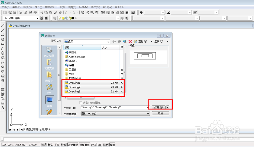The height and width of the screenshot is (147, 254).
Task: Click the Undo arrow icon
Action: point(66,12)
